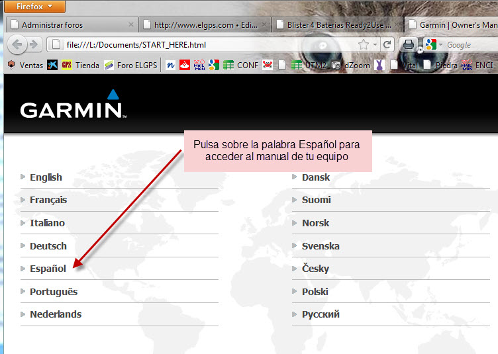Click the browser Forward arrow button
Image resolution: width=498 pixels, height=354 pixels.
pyautogui.click(x=33, y=44)
